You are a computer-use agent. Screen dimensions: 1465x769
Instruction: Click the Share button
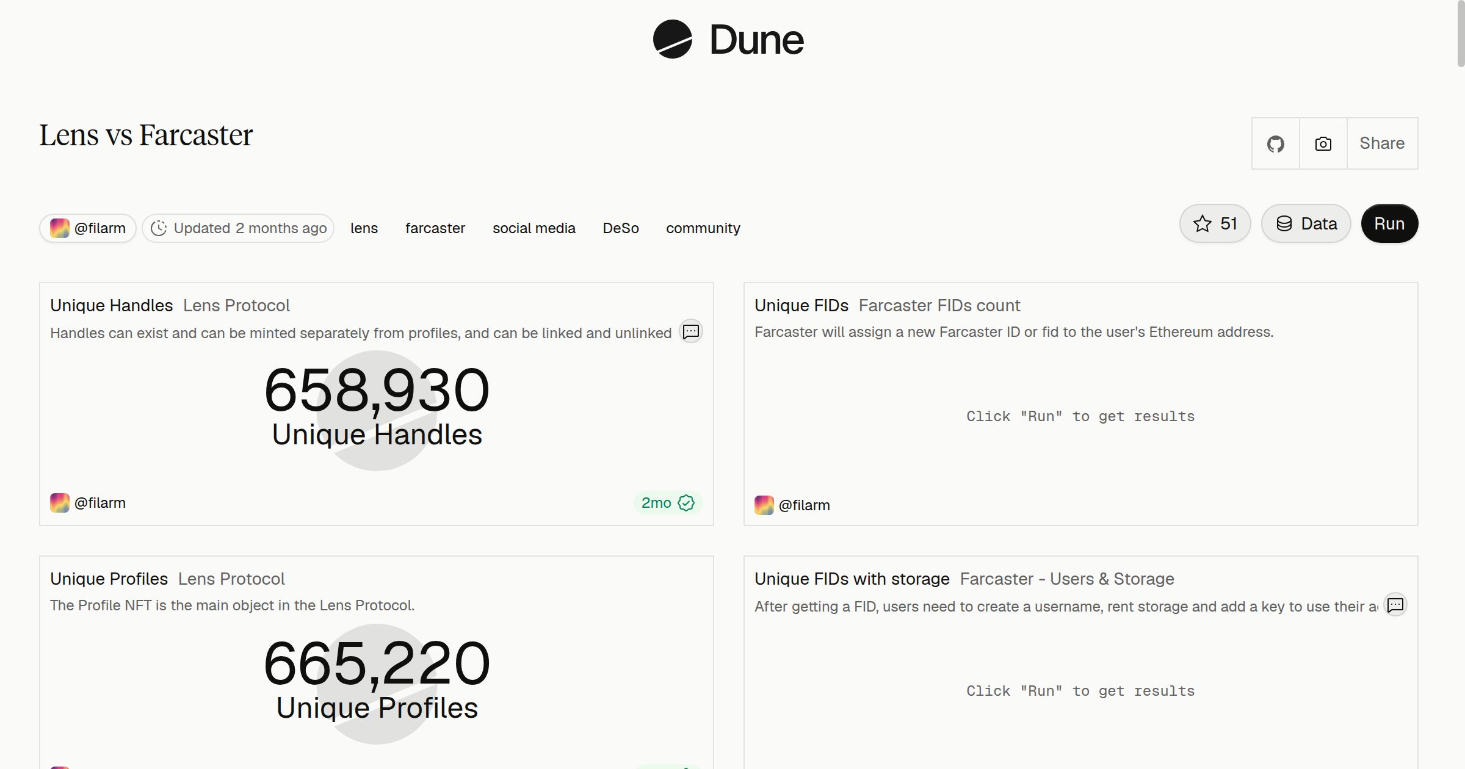[x=1382, y=143]
